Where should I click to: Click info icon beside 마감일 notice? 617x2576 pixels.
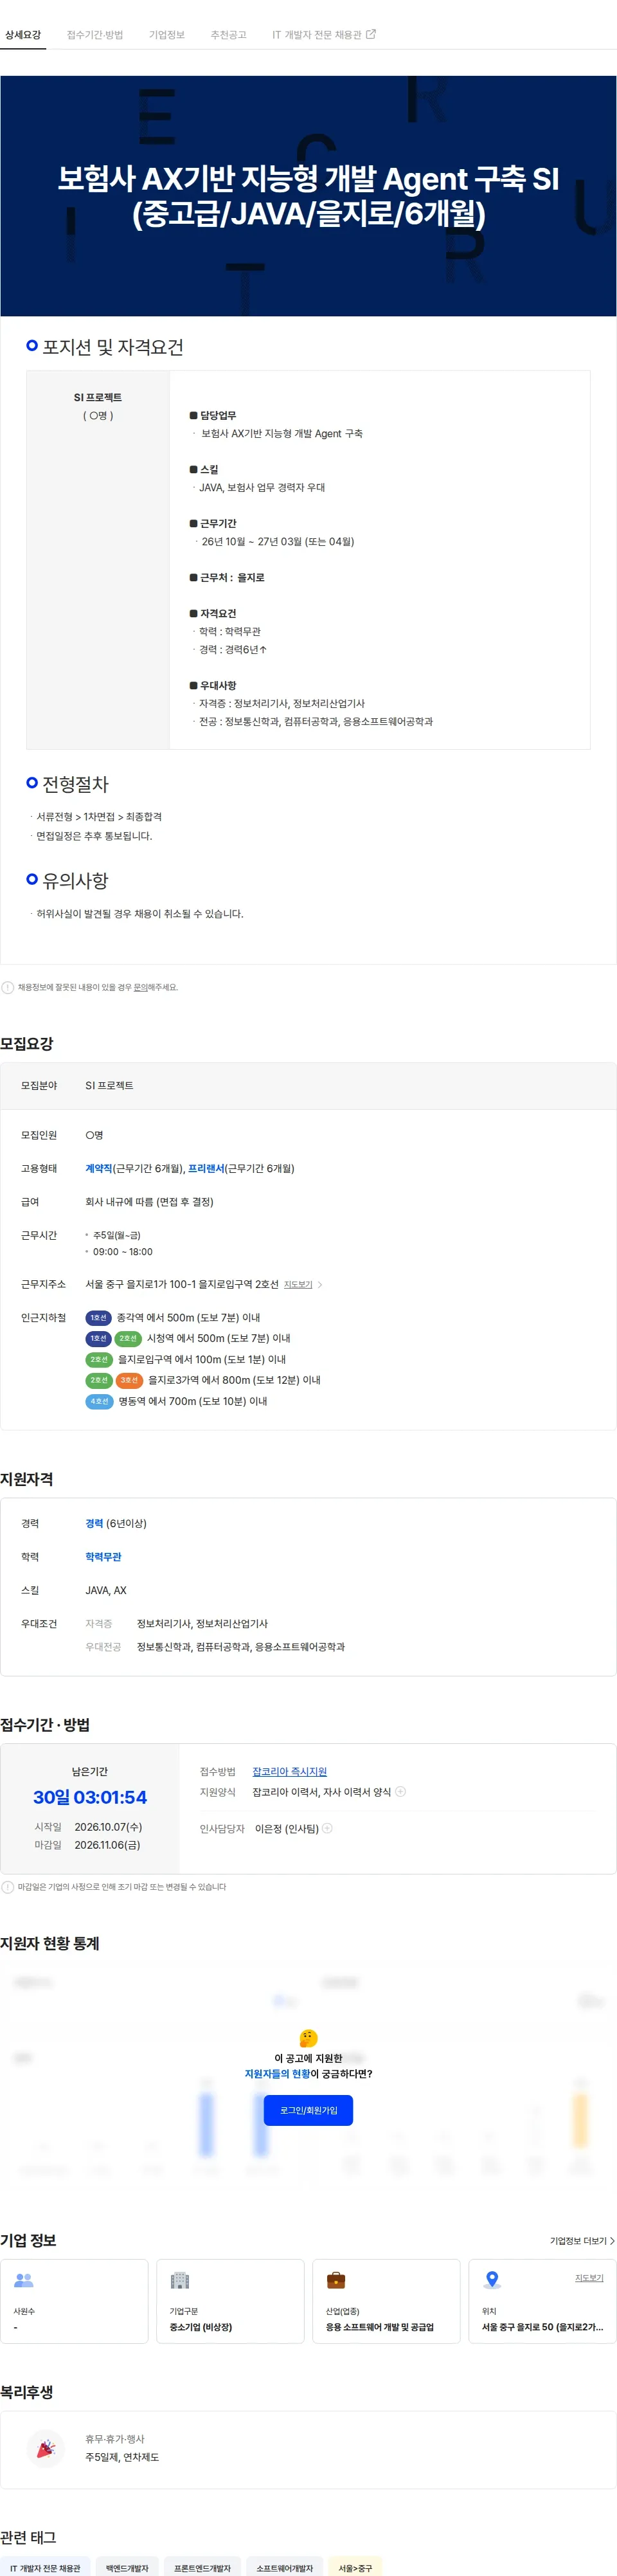8,1887
